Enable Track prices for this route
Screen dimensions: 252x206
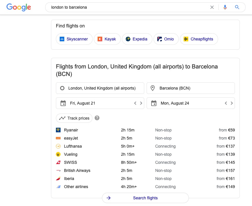(x=74, y=118)
